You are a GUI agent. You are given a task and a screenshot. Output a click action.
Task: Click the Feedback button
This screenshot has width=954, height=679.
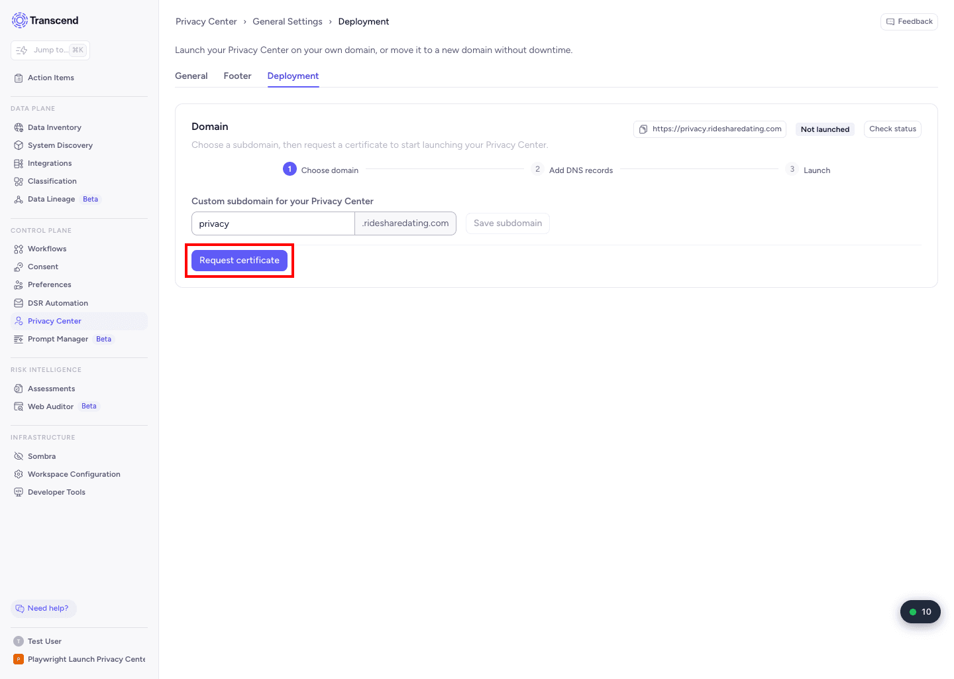pos(909,22)
